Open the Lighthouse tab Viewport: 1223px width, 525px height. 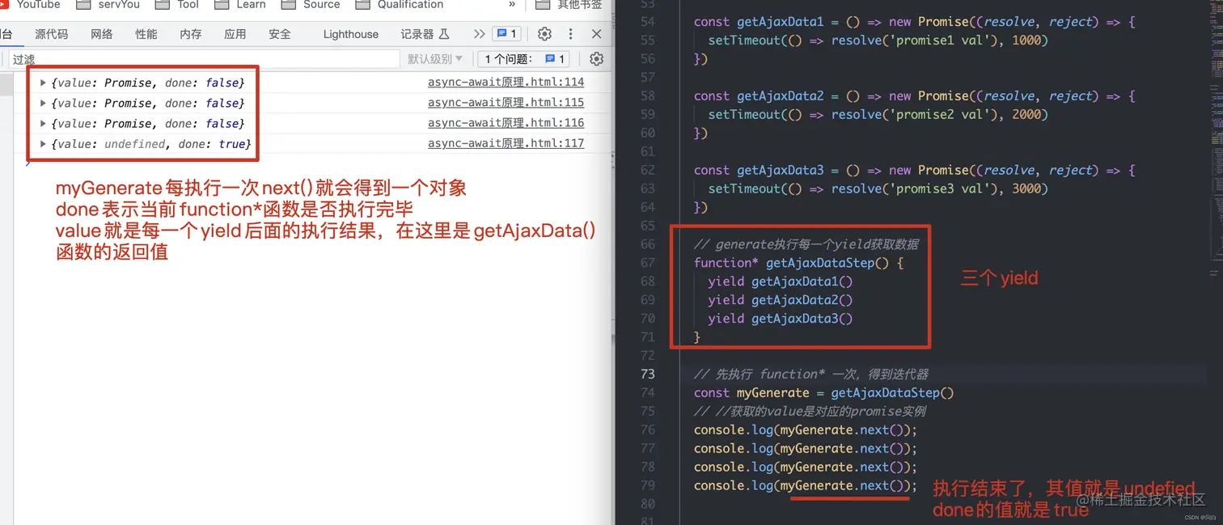351,34
